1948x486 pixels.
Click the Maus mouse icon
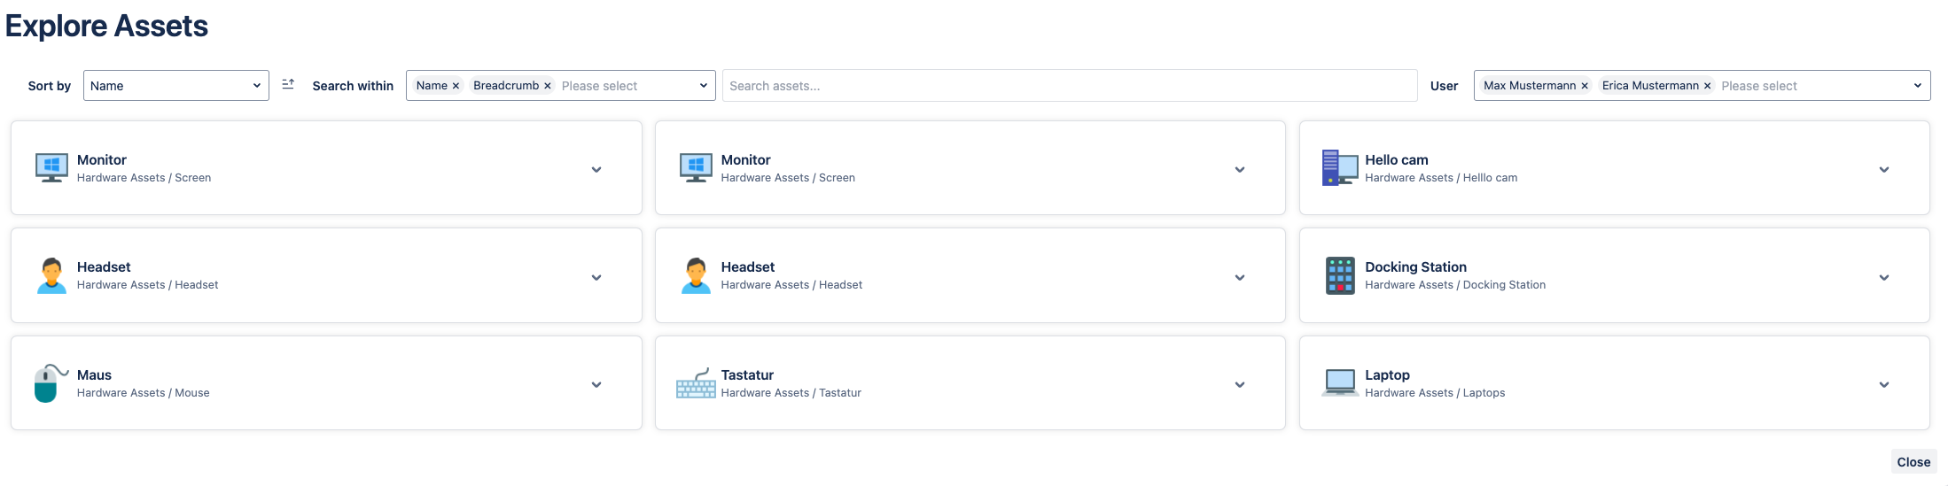[49, 383]
